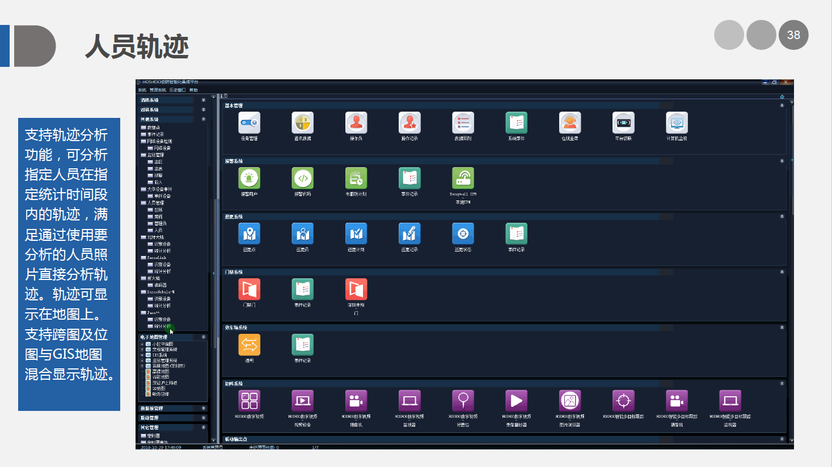Click the home icon at top right
832x467 pixels.
(x=782, y=96)
